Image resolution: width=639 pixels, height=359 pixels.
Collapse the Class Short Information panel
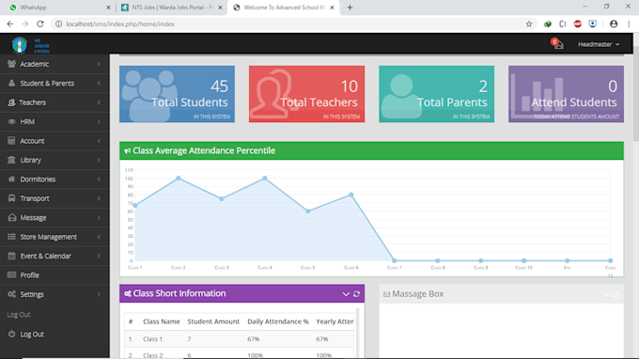346,294
